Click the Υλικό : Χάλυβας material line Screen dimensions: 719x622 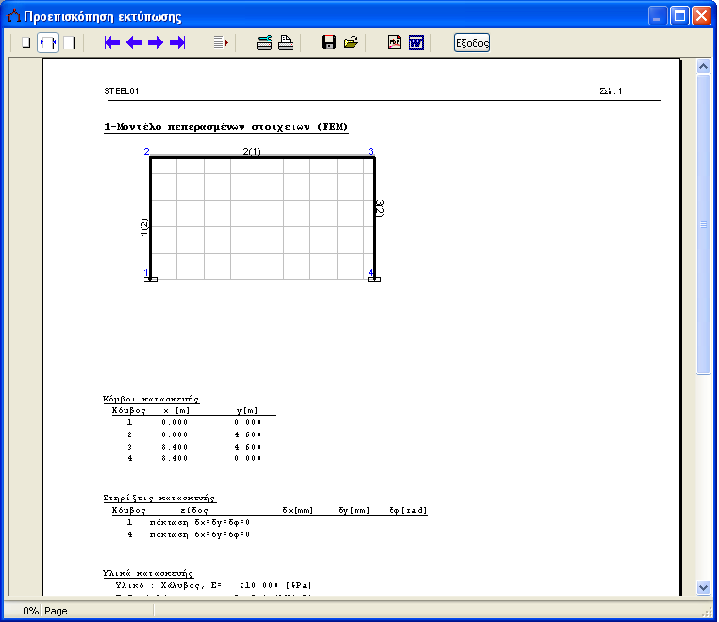(x=213, y=585)
